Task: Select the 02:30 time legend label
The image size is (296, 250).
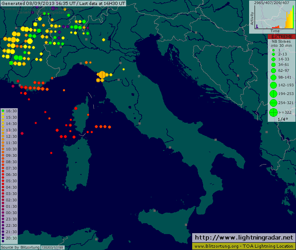Action: point(11,200)
